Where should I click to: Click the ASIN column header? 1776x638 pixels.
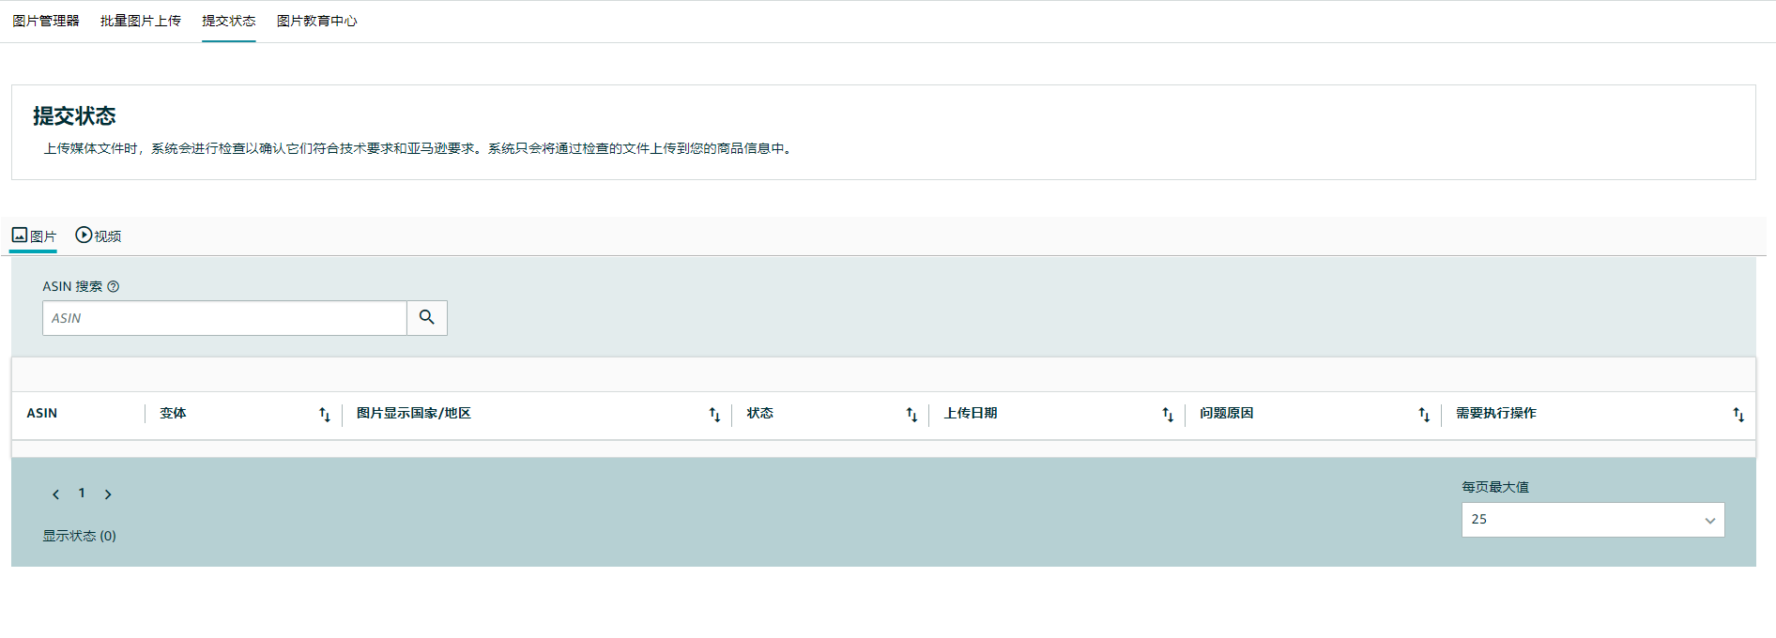[42, 414]
